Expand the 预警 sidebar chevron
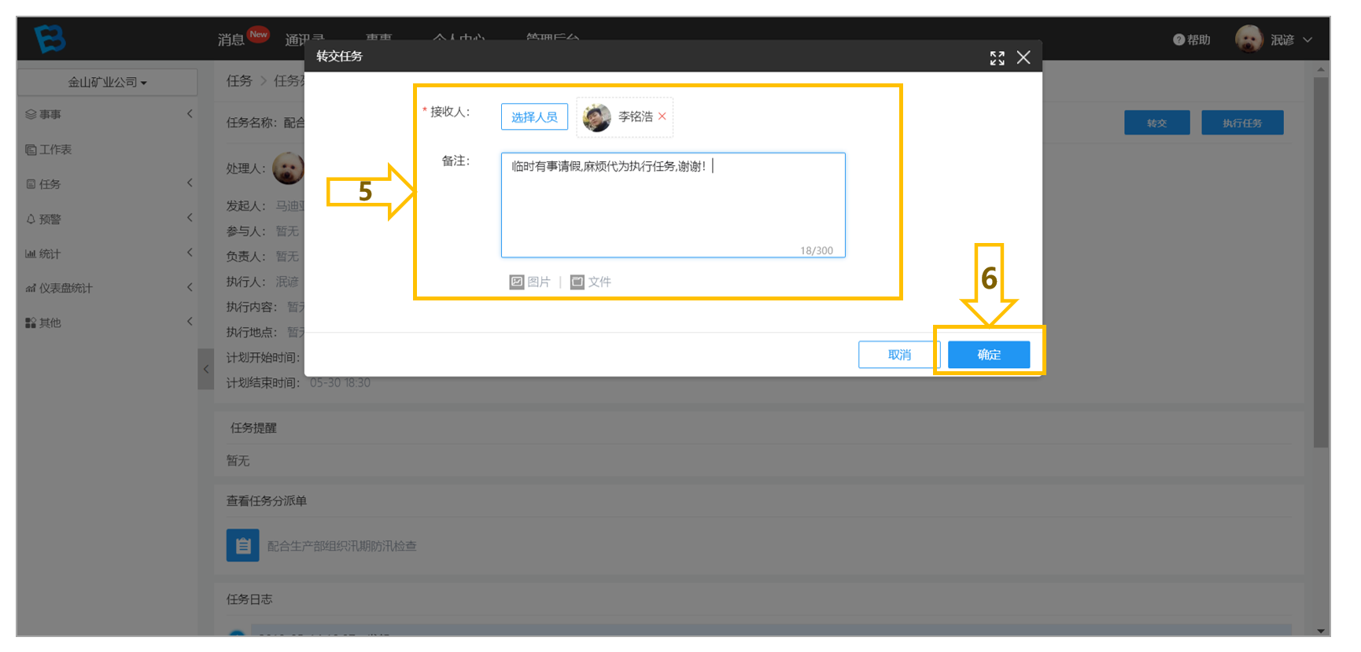Viewport: 1361px width, 652px height. click(x=190, y=218)
